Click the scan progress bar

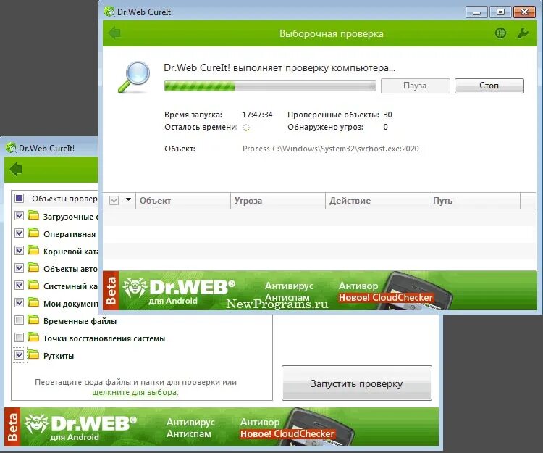click(x=270, y=86)
